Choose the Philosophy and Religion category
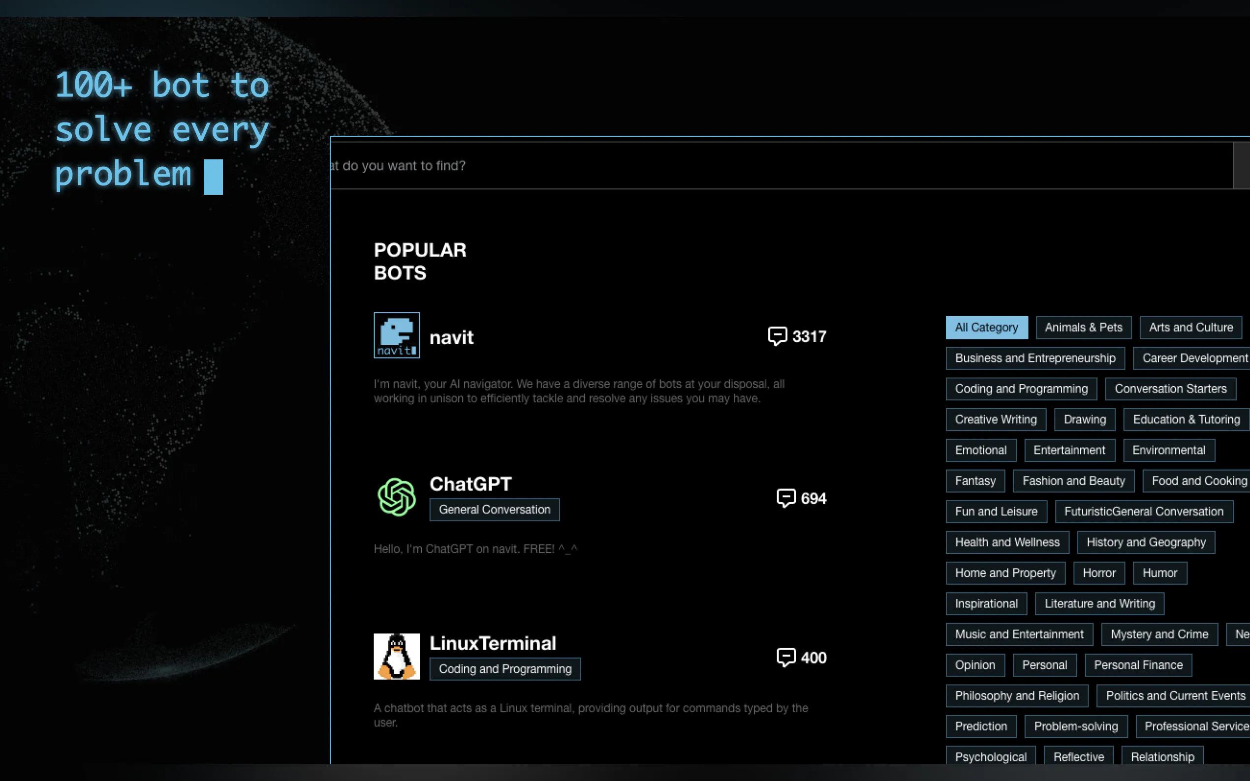Screen dimensions: 1250x781 click(1016, 696)
